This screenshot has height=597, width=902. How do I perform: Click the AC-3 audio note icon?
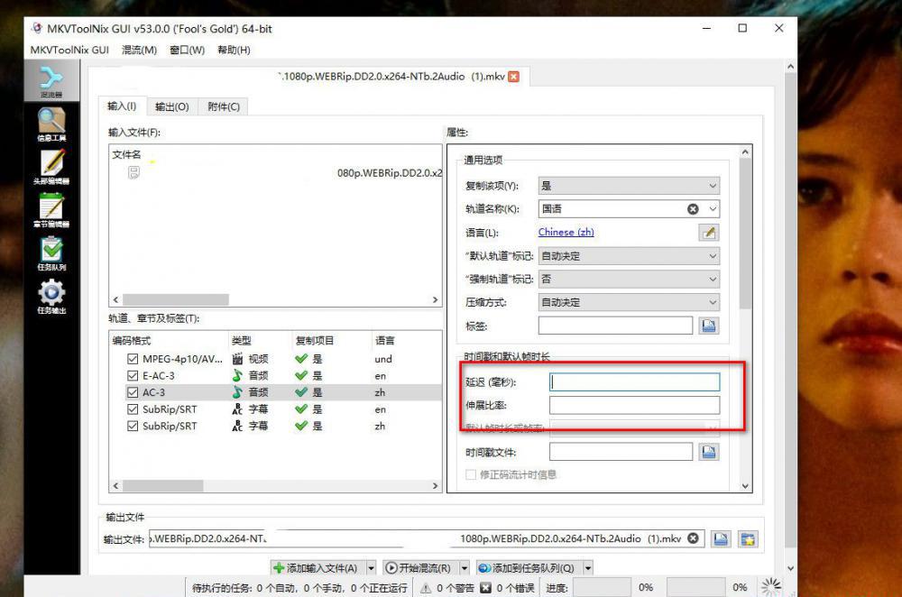pos(237,392)
